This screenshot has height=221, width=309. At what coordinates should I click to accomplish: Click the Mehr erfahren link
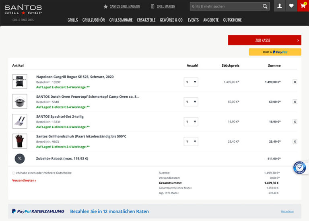[x=287, y=211]
